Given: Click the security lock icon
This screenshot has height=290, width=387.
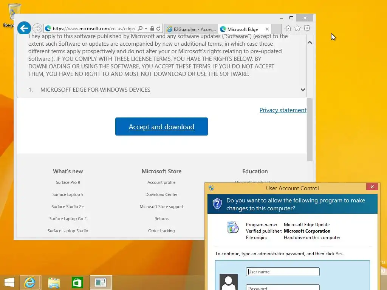Looking at the screenshot, I should (x=152, y=29).
